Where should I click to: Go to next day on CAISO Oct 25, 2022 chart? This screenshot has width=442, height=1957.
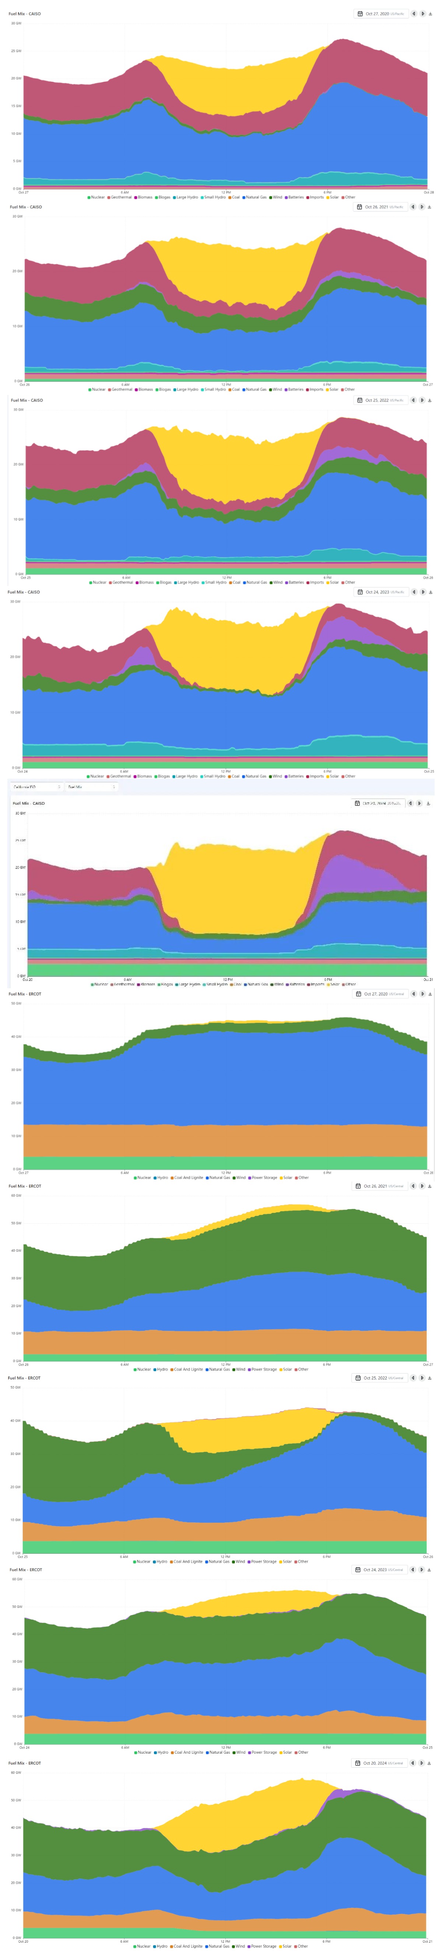pos(422,400)
